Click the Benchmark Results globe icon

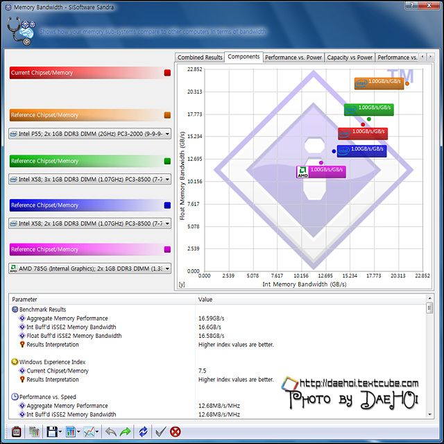click(15, 309)
